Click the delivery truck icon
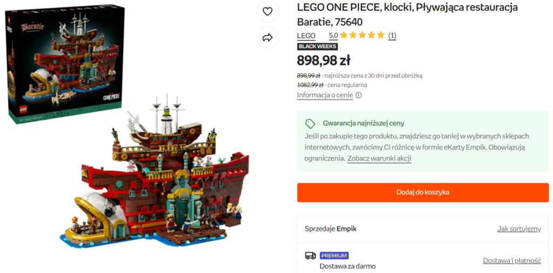The height and width of the screenshot is (273, 553). coord(310,256)
